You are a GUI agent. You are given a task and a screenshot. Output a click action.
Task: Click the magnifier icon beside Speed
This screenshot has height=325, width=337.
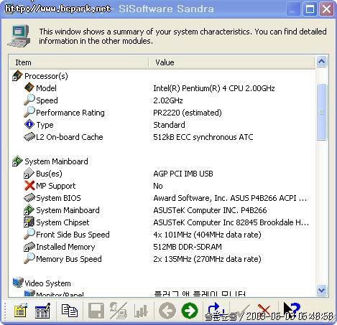29,100
